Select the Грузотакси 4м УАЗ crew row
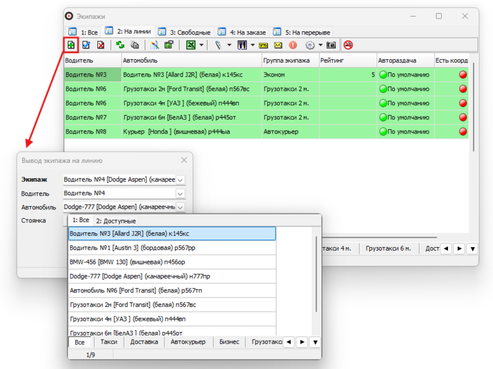The image size is (493, 369). [x=266, y=103]
